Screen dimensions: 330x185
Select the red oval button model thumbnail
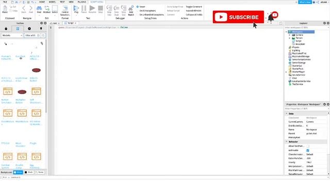(36, 70)
